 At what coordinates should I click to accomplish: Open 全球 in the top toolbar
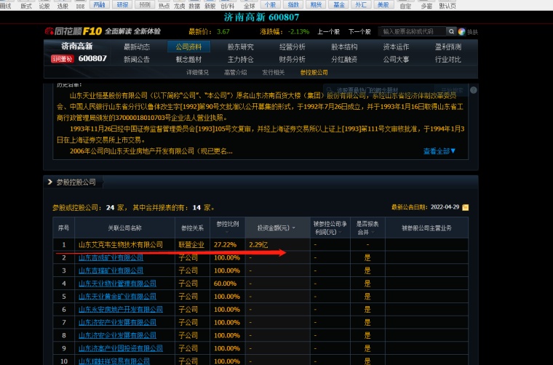250,5
